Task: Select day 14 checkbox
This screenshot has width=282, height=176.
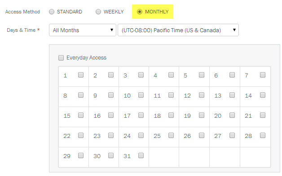Action: 263,95
